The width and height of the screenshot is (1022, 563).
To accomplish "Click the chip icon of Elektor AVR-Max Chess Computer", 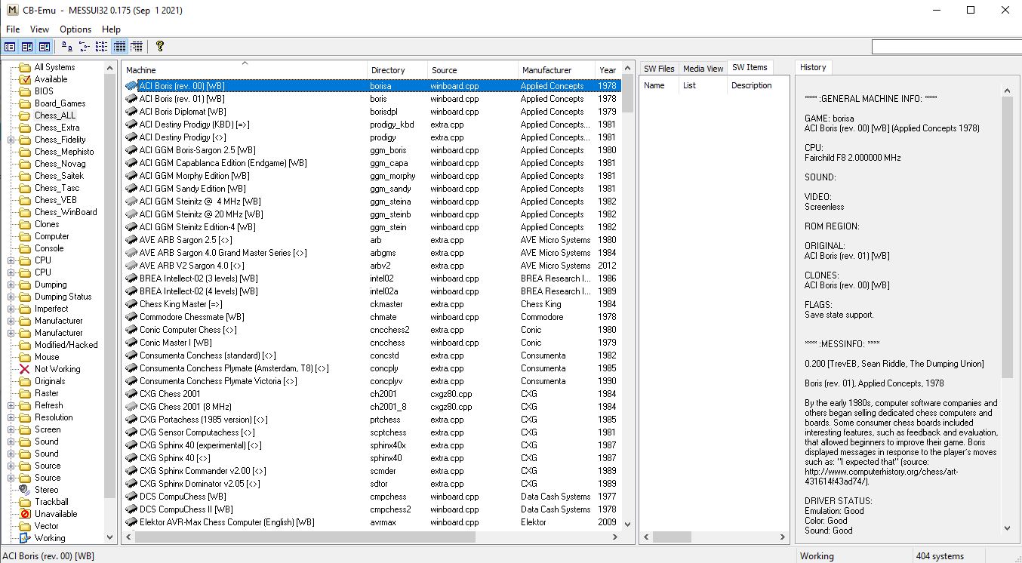I will point(131,522).
